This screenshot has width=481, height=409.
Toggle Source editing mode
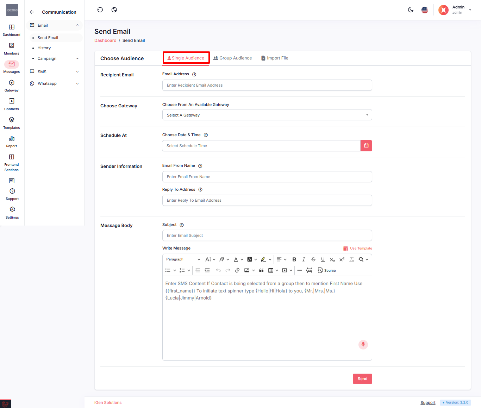tap(327, 270)
